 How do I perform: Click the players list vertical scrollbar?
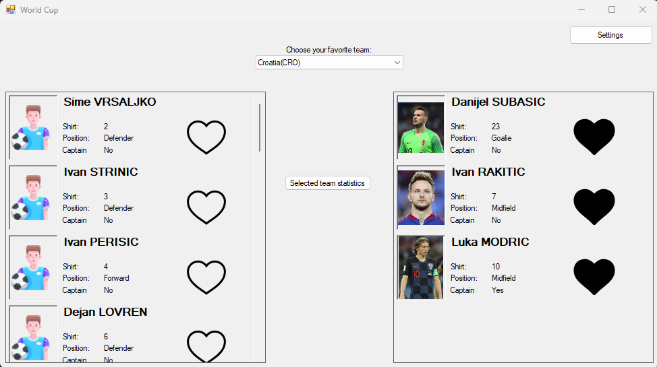(260, 128)
